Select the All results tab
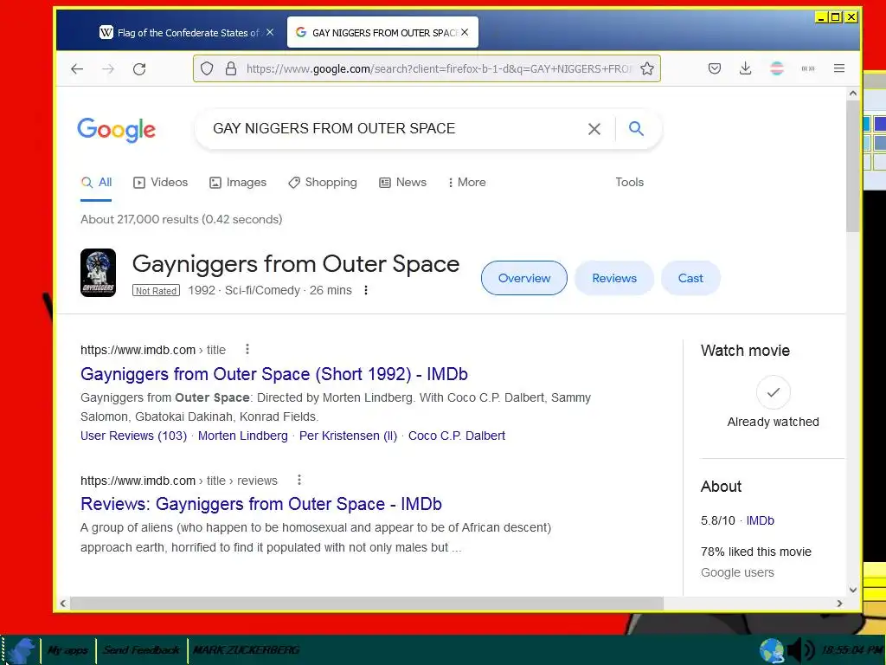 click(x=96, y=182)
